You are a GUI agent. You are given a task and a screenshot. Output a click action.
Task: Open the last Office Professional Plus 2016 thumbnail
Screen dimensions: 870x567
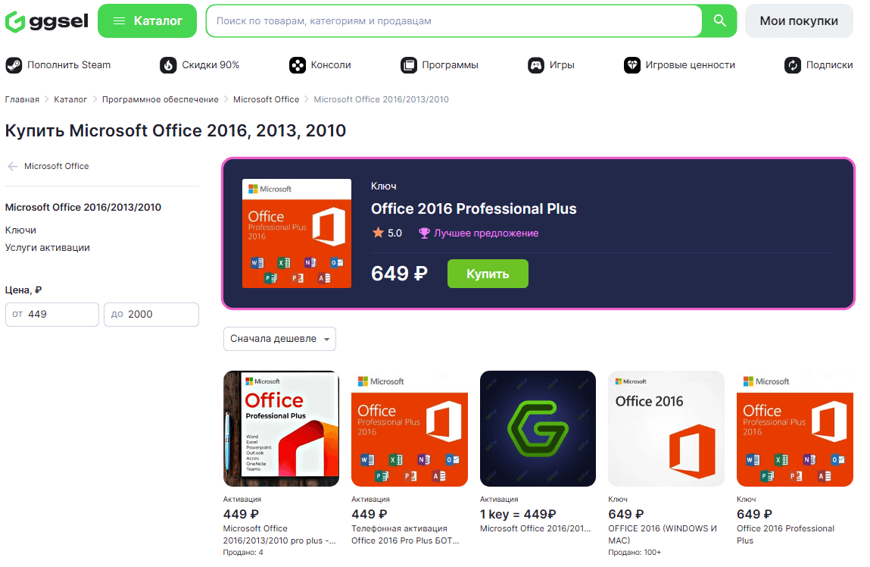(794, 429)
